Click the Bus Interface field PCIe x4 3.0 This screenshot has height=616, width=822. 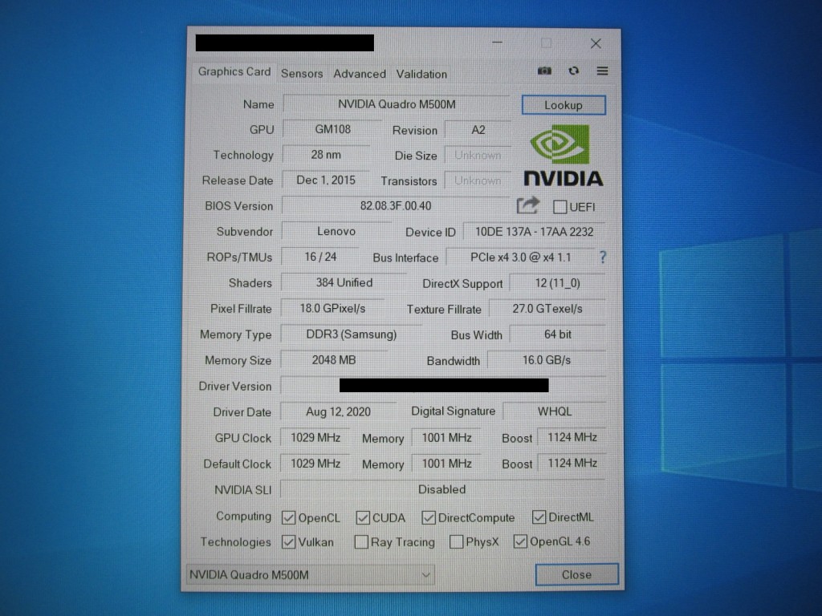pyautogui.click(x=520, y=257)
